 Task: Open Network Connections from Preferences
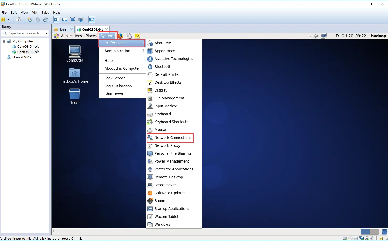tap(173, 138)
